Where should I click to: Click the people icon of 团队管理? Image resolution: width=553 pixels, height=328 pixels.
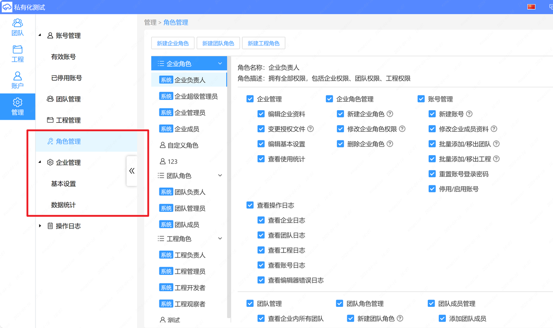(50, 99)
